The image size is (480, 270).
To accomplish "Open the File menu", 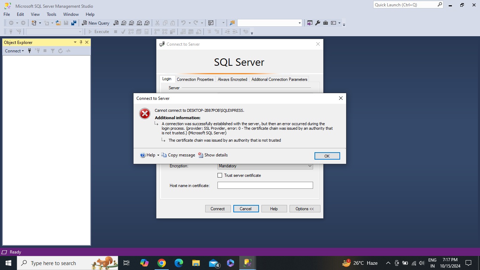I will tap(7, 14).
